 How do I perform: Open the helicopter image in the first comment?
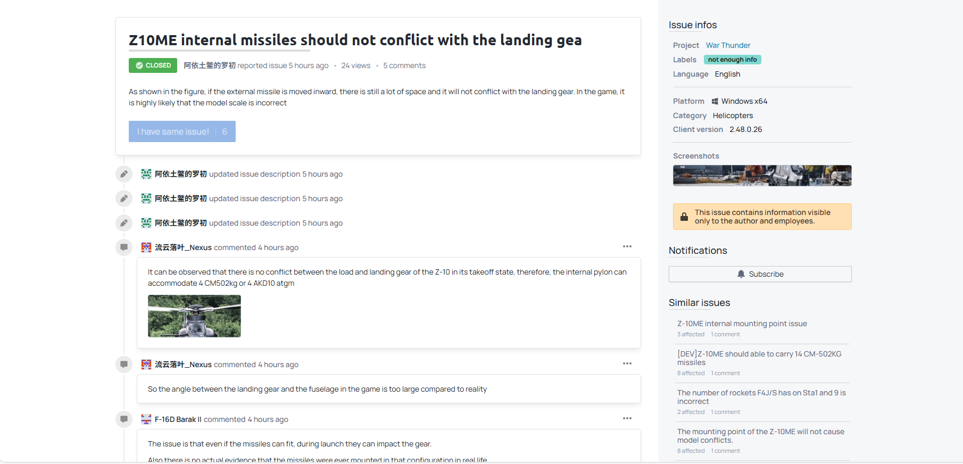point(194,316)
